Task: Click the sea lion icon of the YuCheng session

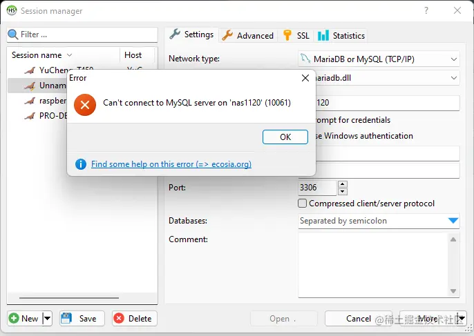Action: pos(30,70)
